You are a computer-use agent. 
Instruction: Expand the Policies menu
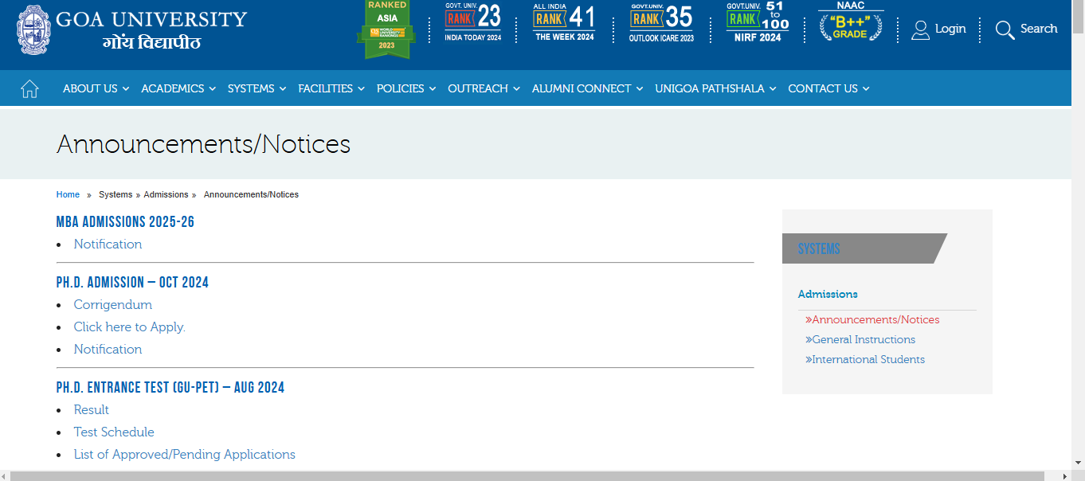coord(406,88)
